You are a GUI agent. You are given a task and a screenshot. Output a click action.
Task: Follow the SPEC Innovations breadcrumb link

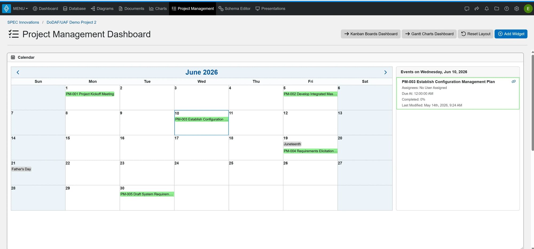[x=23, y=22]
